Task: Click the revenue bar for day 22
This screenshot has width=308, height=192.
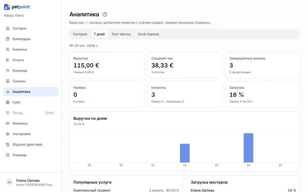Action: pyautogui.click(x=185, y=153)
